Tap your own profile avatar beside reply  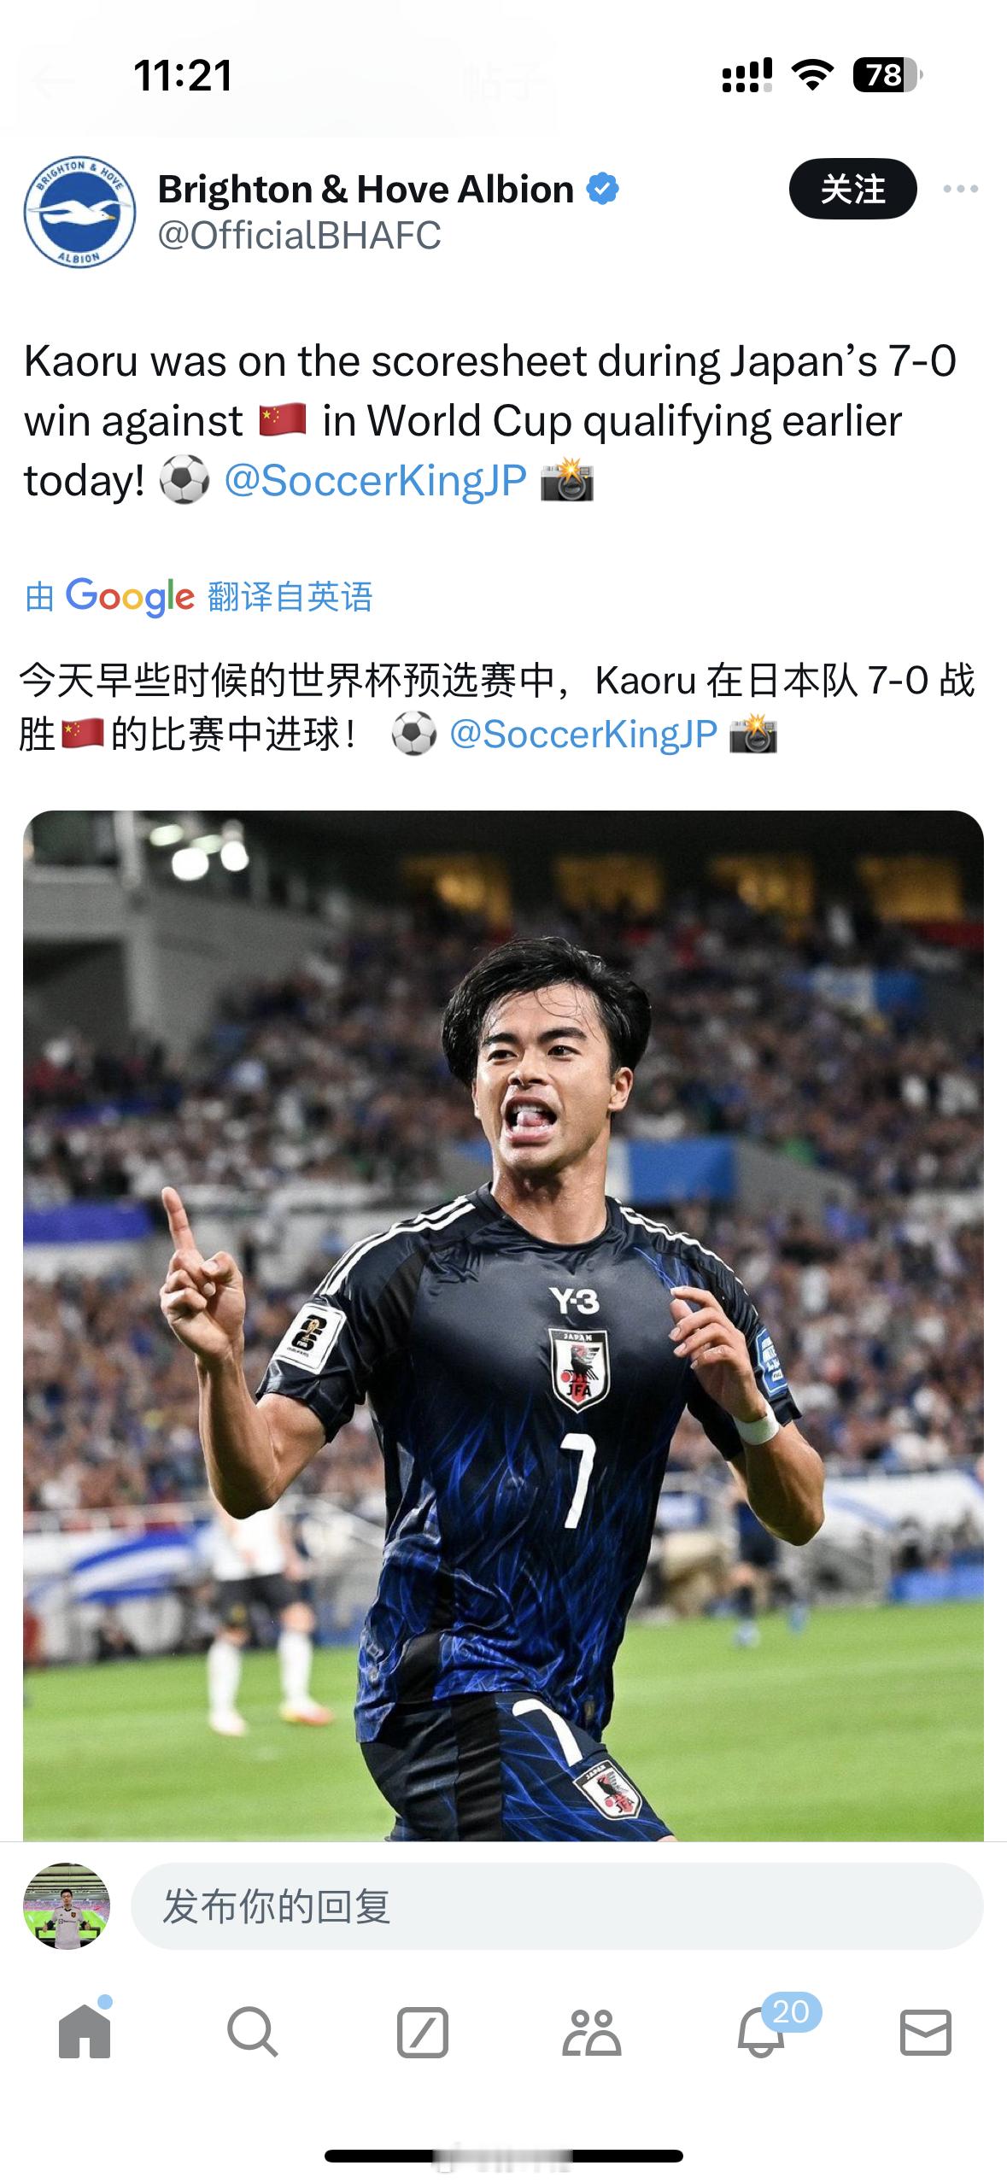pyautogui.click(x=67, y=1906)
